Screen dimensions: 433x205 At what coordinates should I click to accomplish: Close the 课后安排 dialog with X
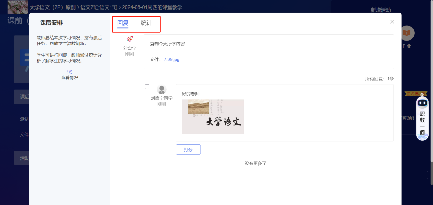point(392,22)
